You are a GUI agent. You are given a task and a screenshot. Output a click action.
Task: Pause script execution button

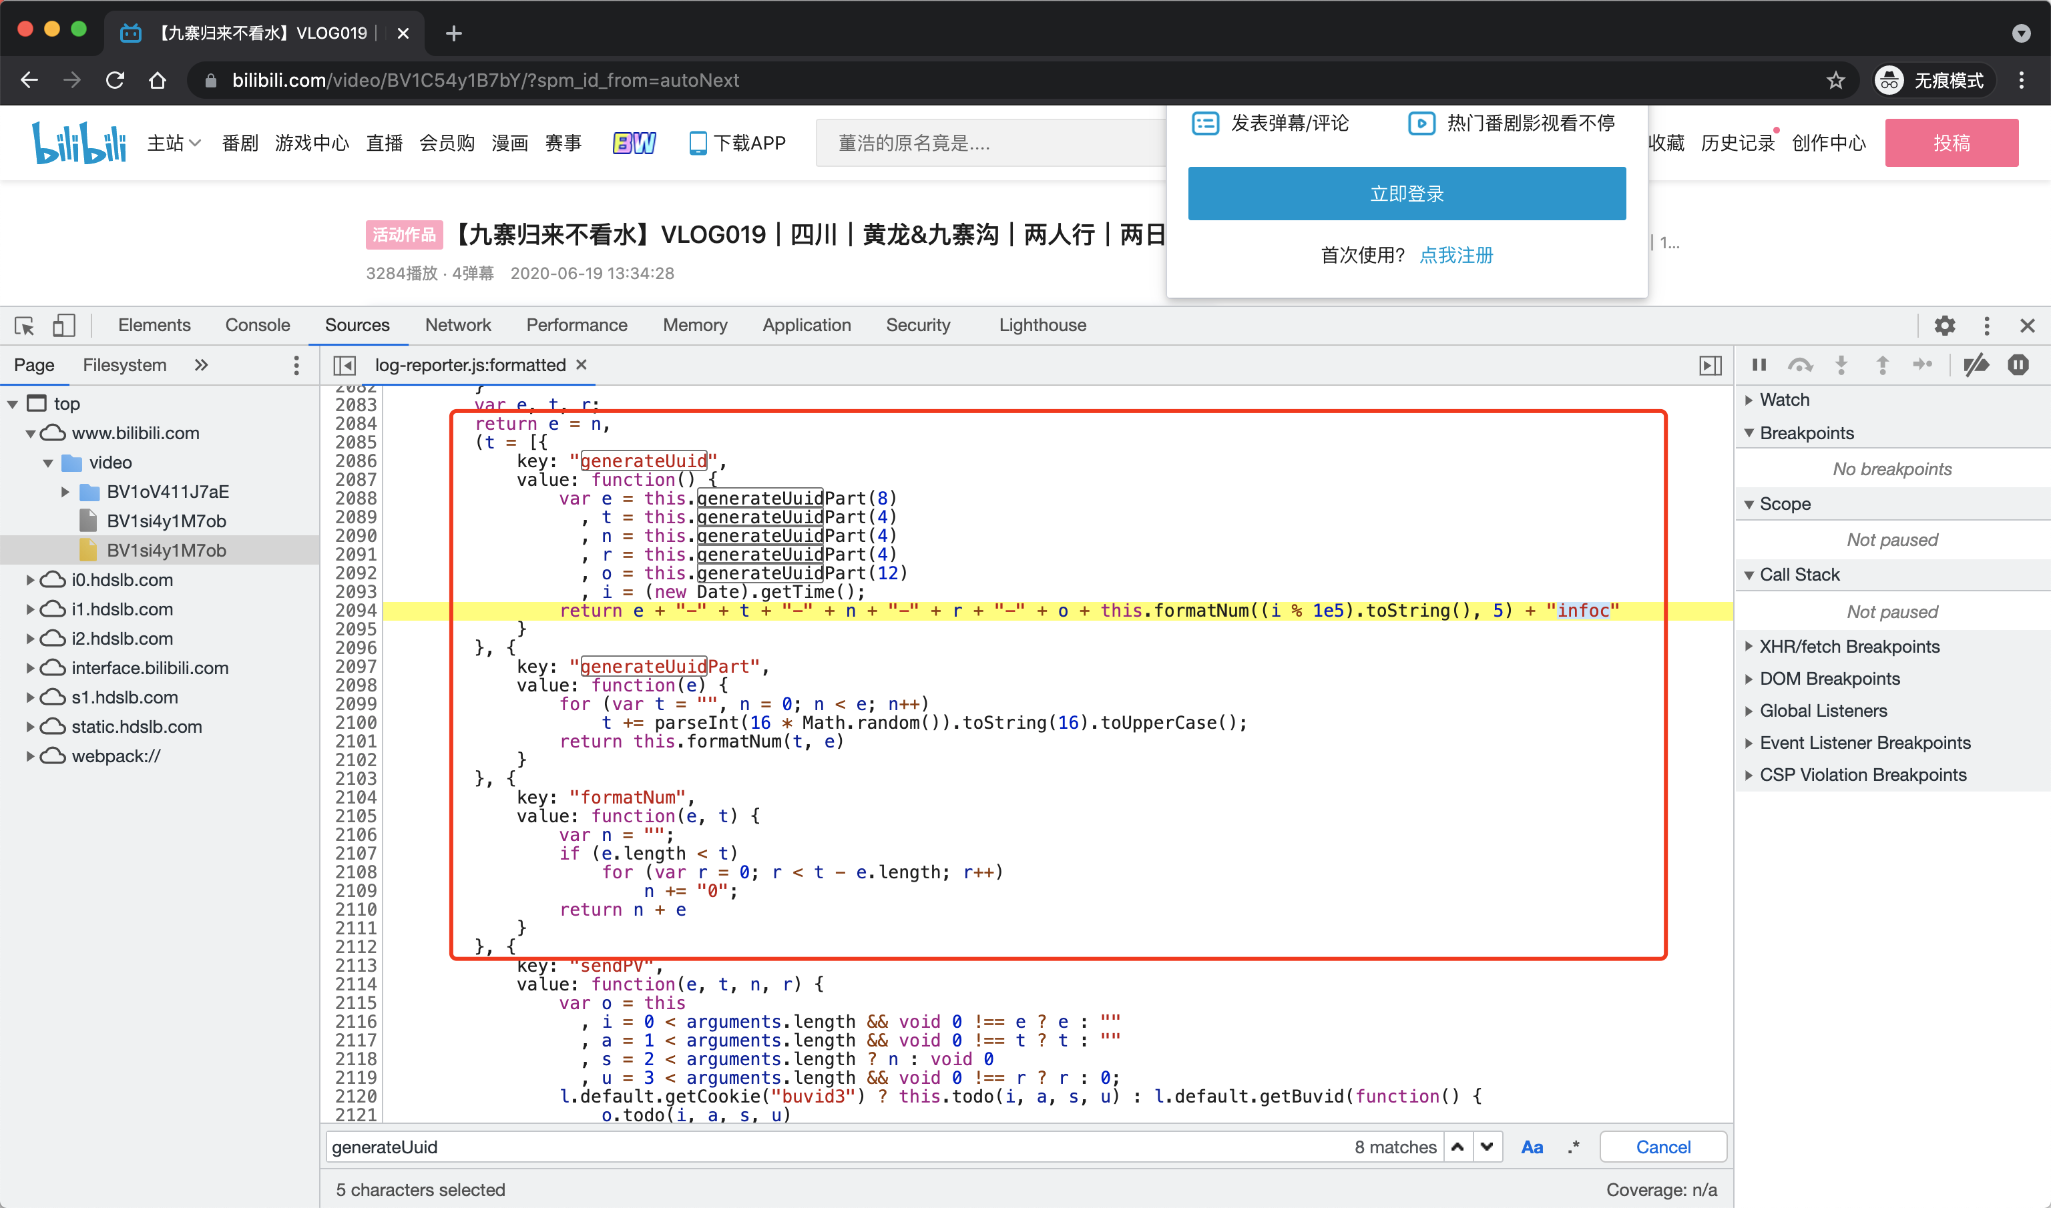[1759, 364]
